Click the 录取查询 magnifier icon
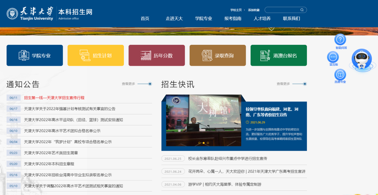 click(x=207, y=55)
